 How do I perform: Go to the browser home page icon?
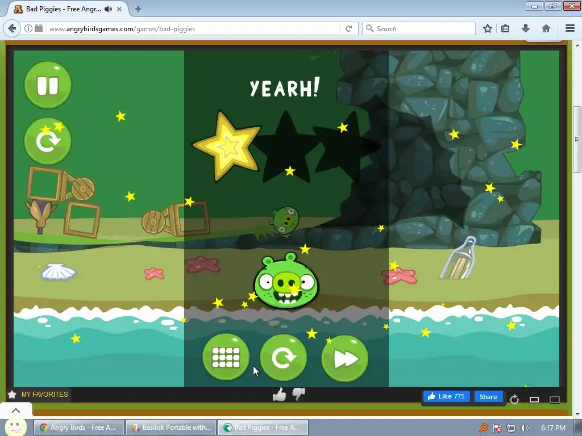click(x=546, y=28)
